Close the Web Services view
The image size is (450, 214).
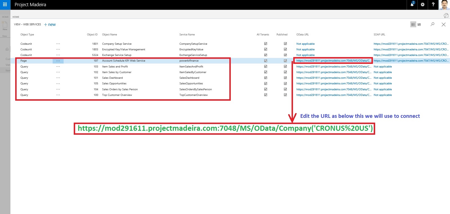pos(444,24)
